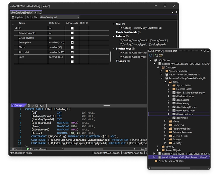Select the Server Objects folder
This screenshot has width=219, height=176.
pyautogui.click(x=173, y=150)
